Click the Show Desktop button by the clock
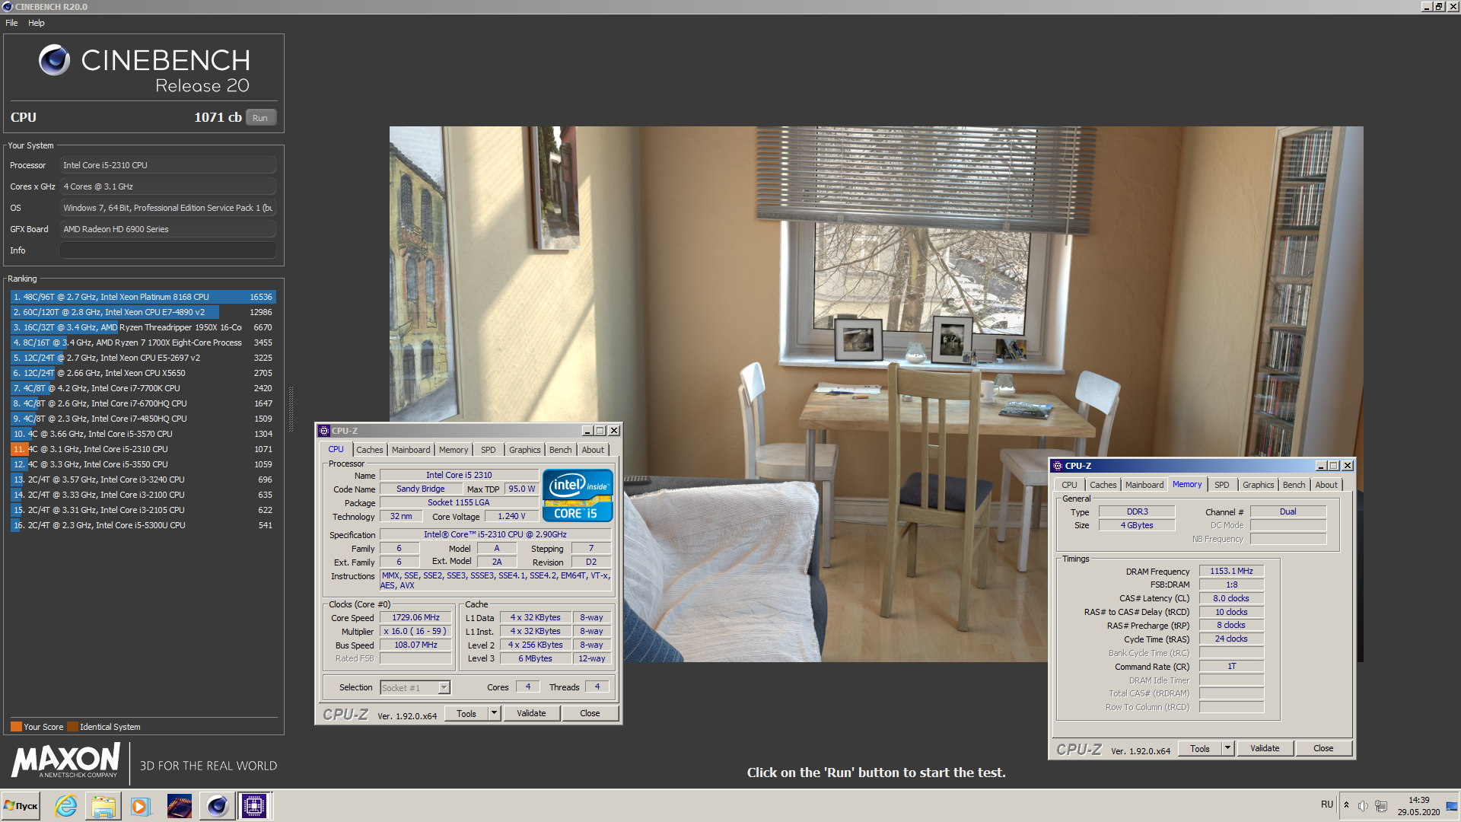The width and height of the screenshot is (1461, 822). [x=1452, y=806]
